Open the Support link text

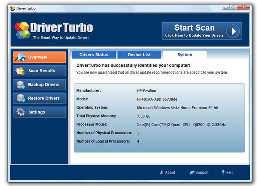(202, 172)
